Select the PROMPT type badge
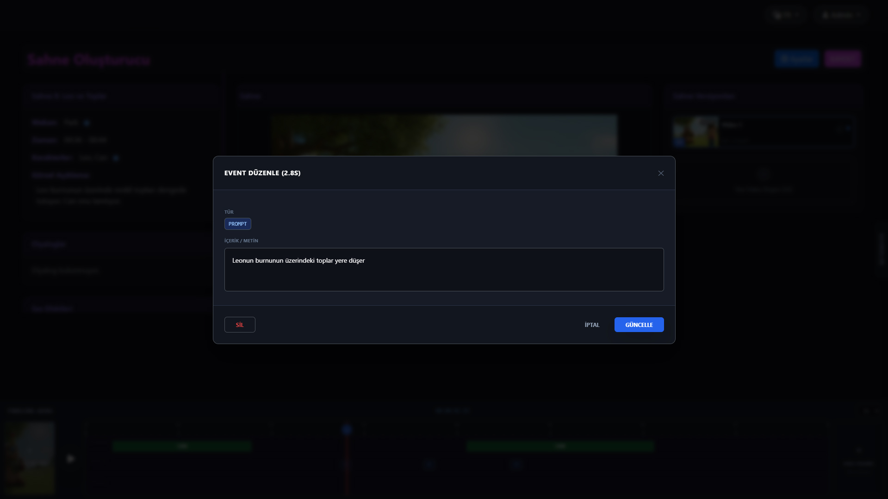Image resolution: width=888 pixels, height=499 pixels. (237, 224)
